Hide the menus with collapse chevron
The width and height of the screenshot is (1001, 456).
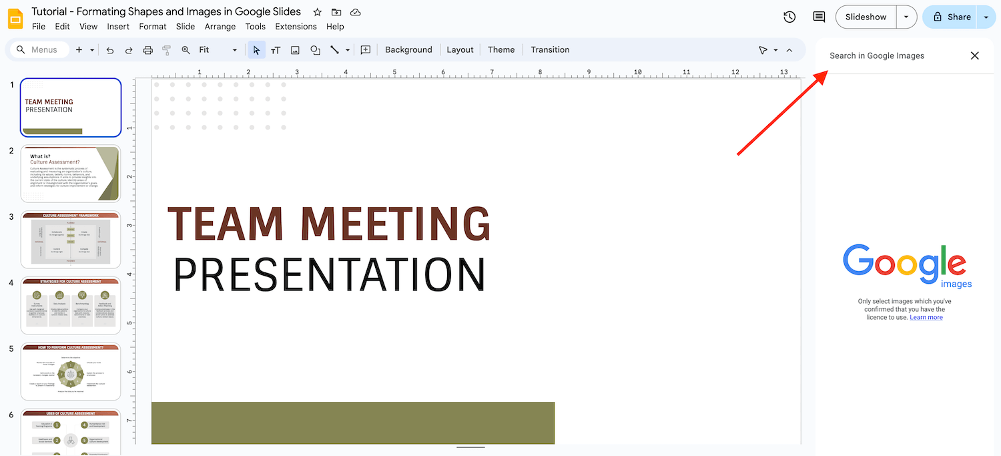[789, 50]
